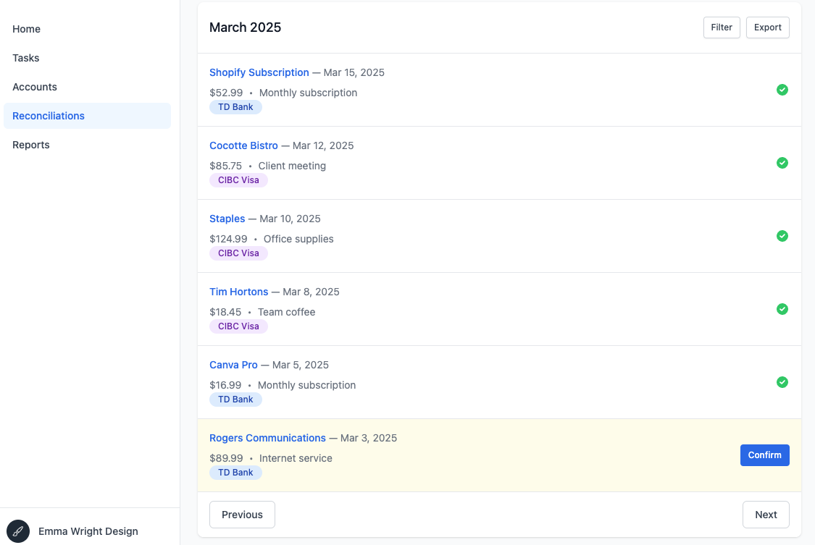Open the Cocotte Bistro link
The width and height of the screenshot is (815, 545).
point(243,146)
